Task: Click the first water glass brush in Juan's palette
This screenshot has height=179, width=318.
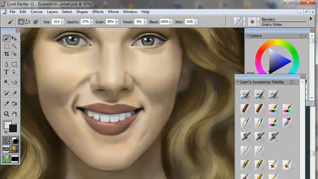Action: coord(245,94)
